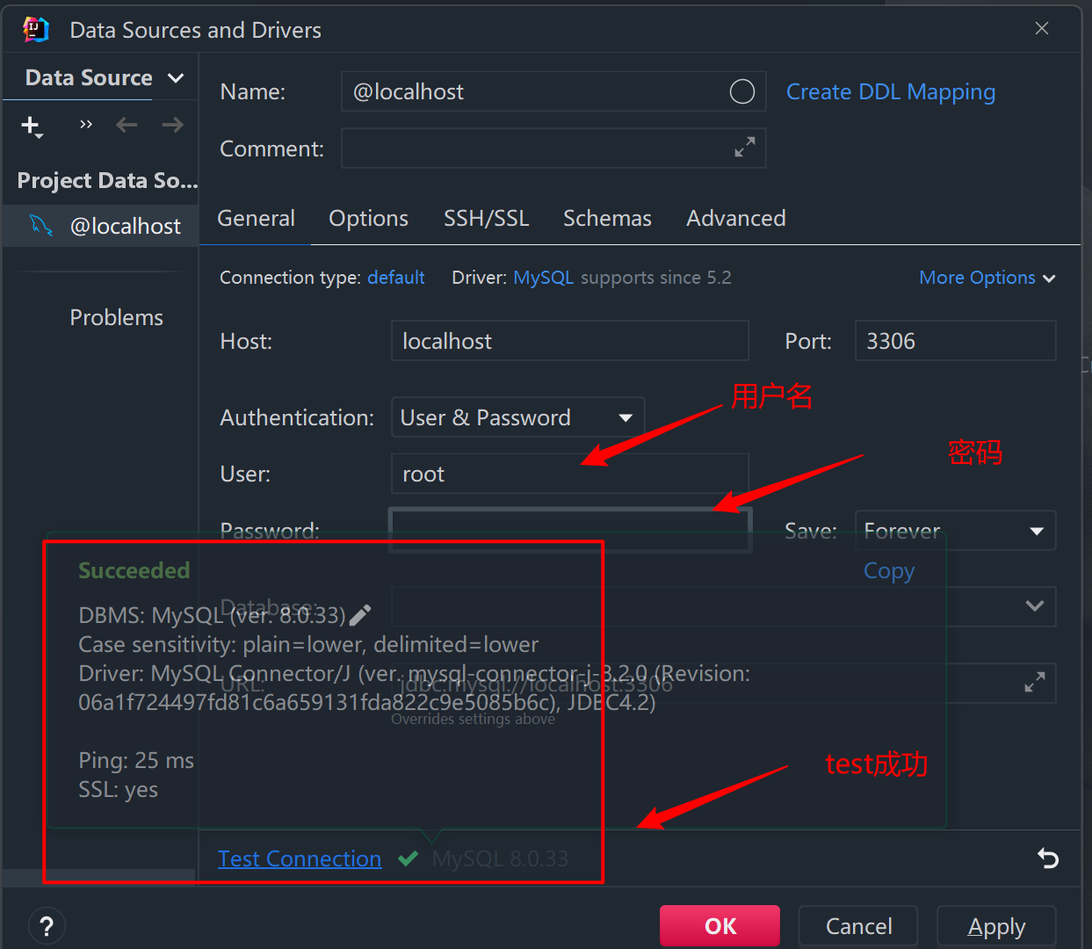Screen dimensions: 1092x949
Task: Expand the URL field editor
Action: [x=1035, y=682]
